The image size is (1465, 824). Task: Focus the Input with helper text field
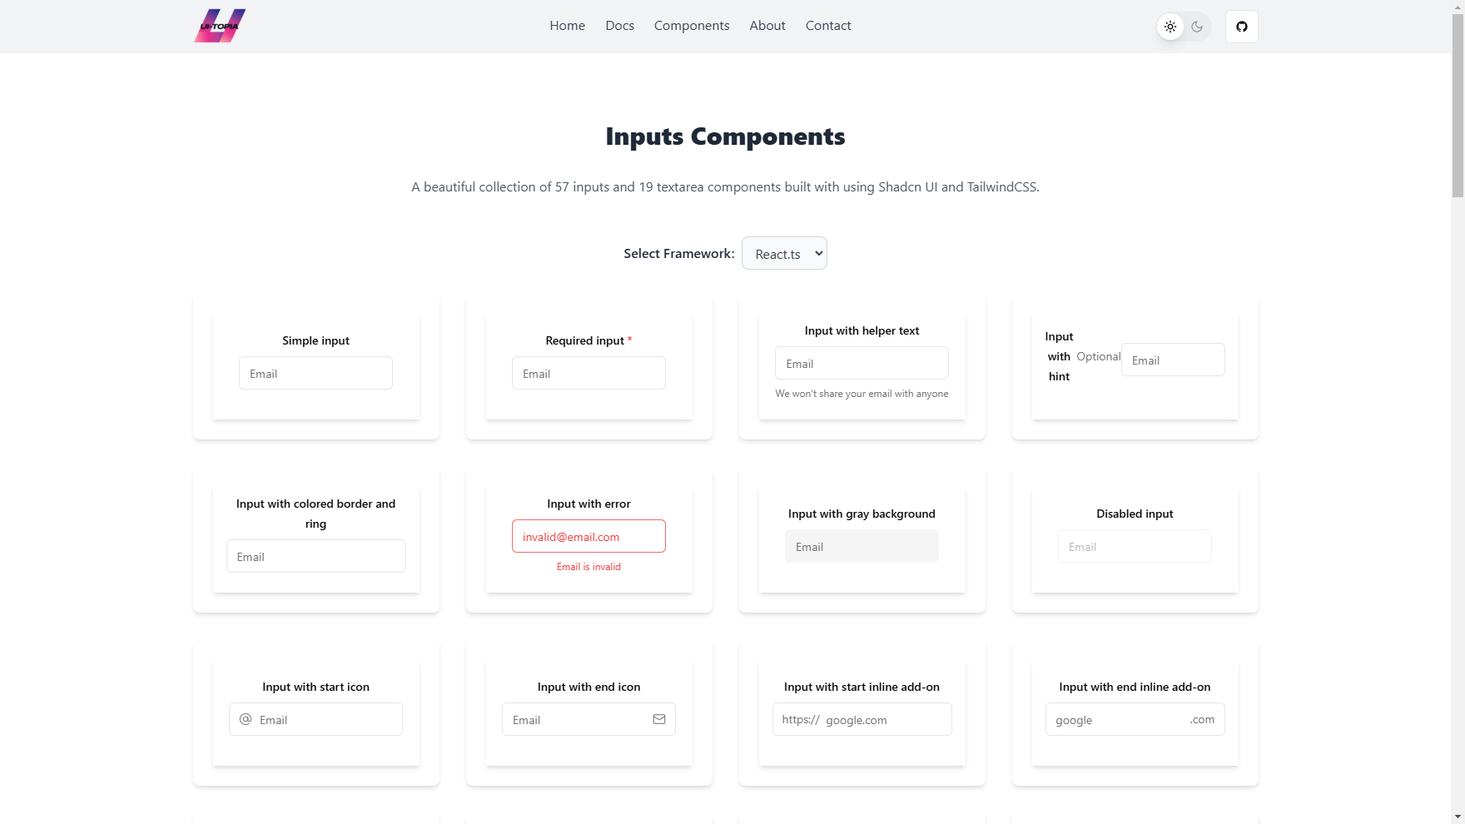(862, 363)
